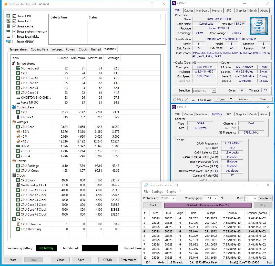
Task: Click the Chassis #1 fan icon
Action: tap(18, 117)
